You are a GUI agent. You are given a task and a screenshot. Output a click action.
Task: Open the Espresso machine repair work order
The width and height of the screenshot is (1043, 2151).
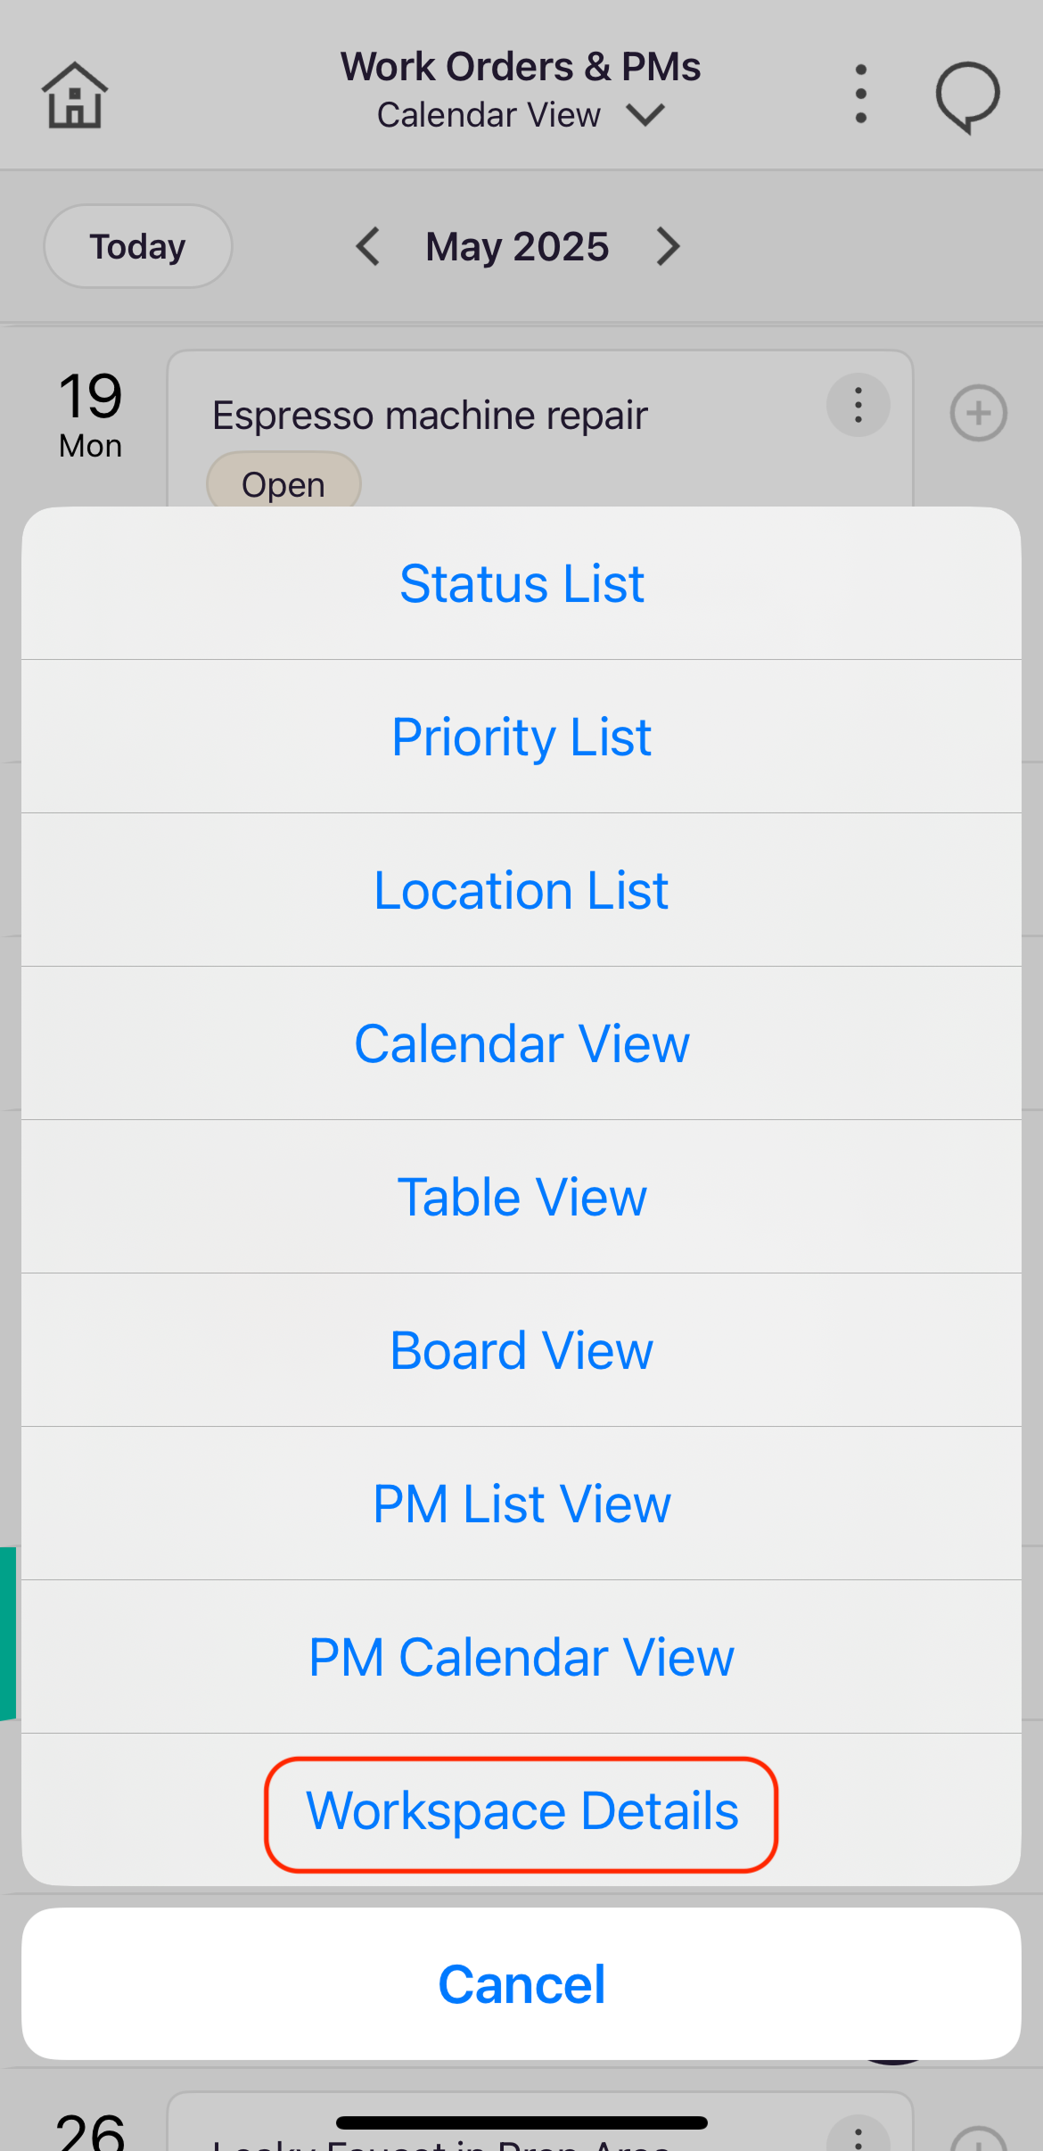point(430,416)
